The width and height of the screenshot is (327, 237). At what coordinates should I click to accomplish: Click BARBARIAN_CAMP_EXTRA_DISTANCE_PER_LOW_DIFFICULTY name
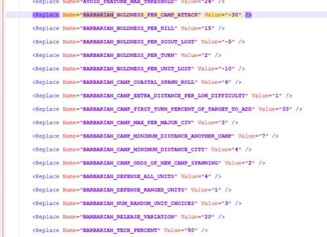[164, 96]
